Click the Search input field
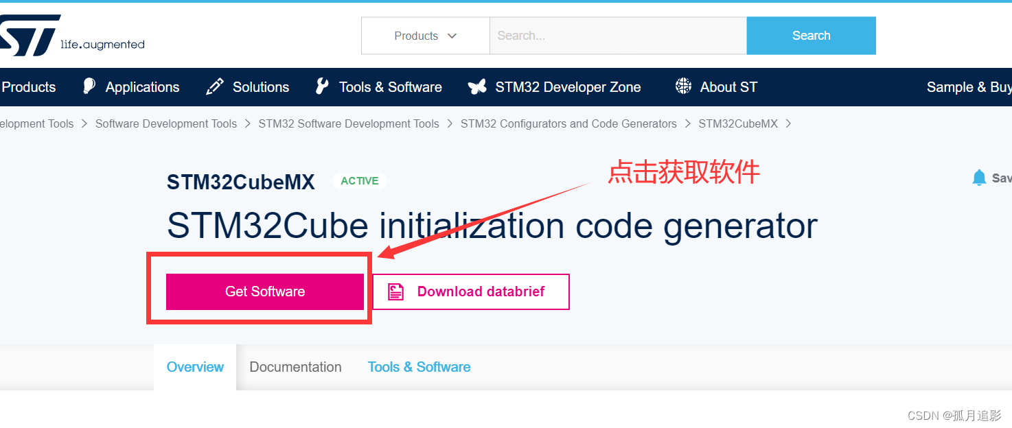 click(618, 36)
